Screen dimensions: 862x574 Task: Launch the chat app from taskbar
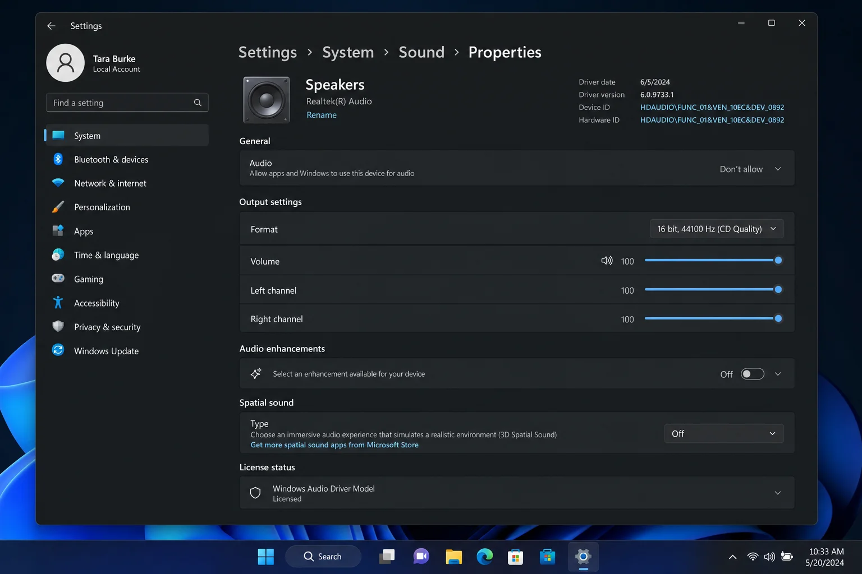point(421,557)
